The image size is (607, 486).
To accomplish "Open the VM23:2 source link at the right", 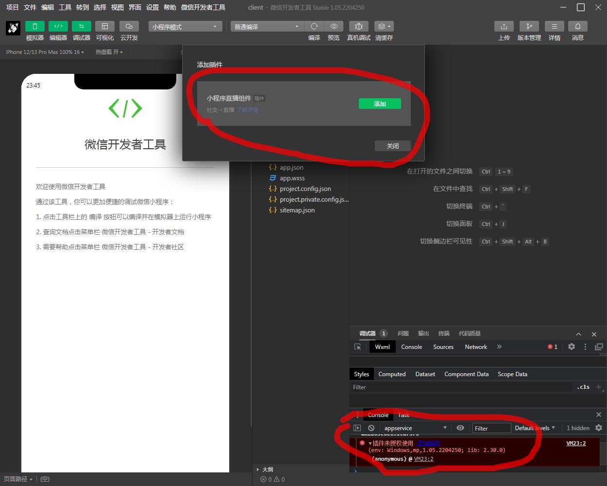I will pyautogui.click(x=576, y=443).
